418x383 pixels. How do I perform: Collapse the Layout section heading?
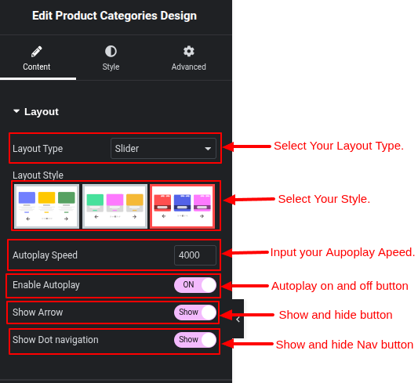(x=42, y=112)
